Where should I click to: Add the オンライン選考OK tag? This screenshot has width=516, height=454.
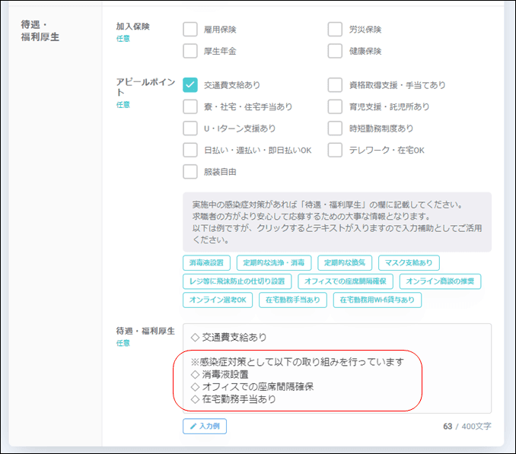218,300
